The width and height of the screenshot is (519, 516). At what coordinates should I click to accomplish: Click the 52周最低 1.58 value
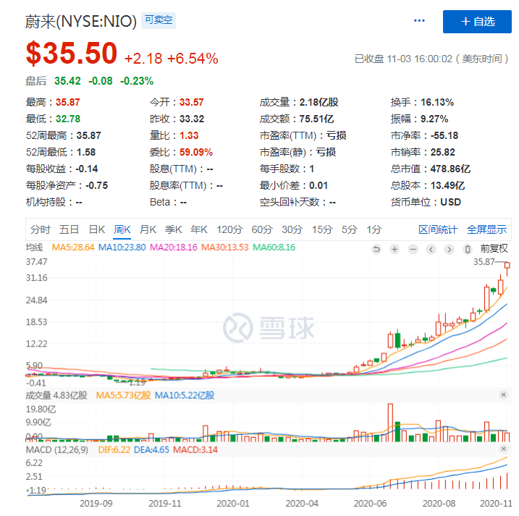tap(86, 152)
